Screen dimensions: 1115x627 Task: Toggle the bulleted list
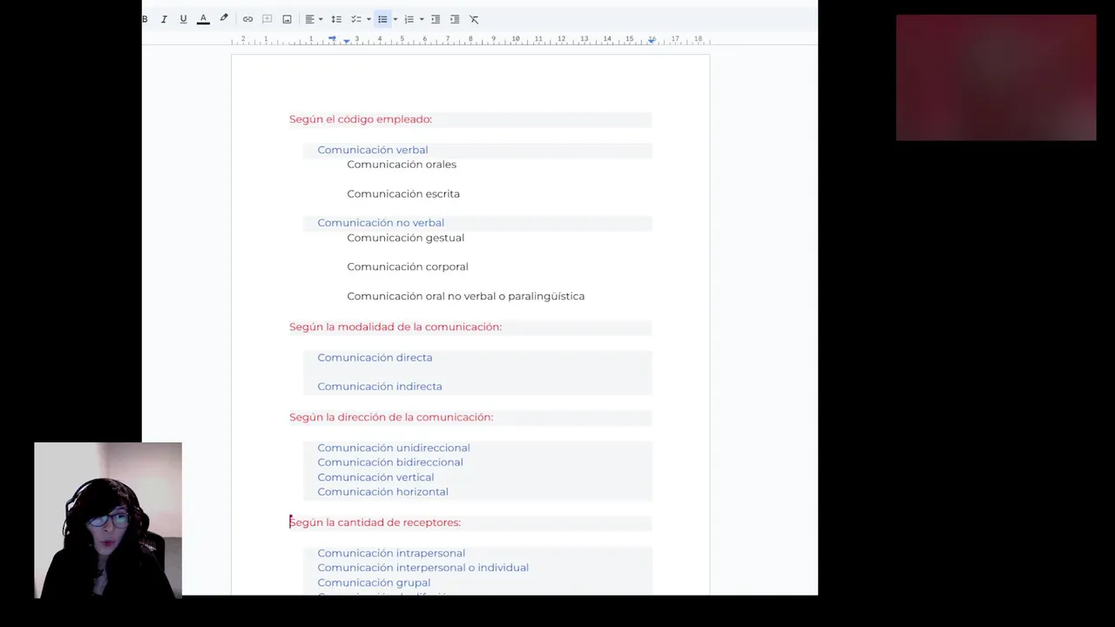tap(382, 19)
